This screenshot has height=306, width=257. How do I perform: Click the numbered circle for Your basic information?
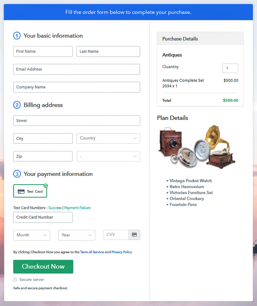coord(16,35)
